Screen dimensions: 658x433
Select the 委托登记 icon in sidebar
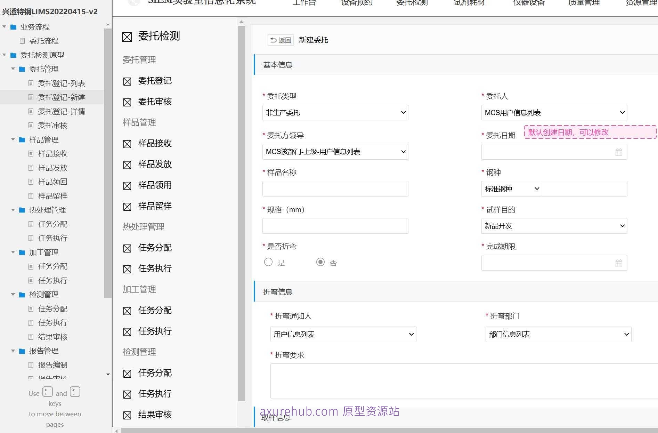(x=127, y=81)
